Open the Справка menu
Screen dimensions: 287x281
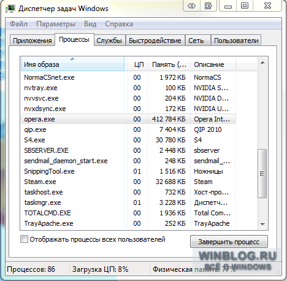coord(119,24)
